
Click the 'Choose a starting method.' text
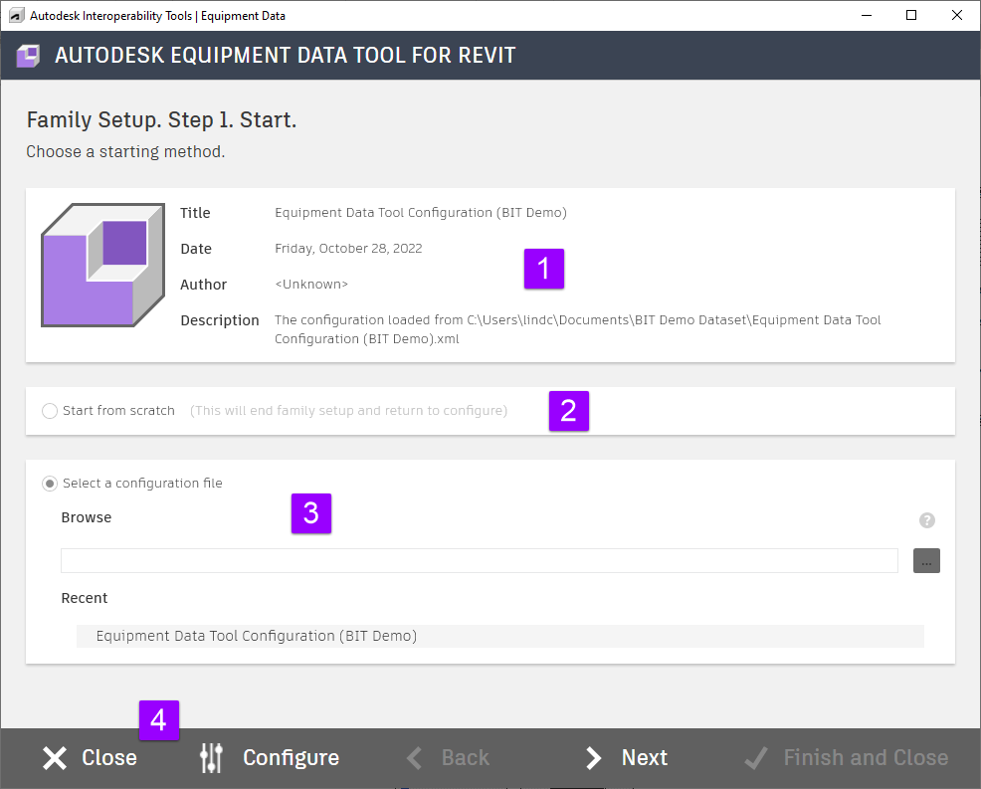[x=125, y=152]
